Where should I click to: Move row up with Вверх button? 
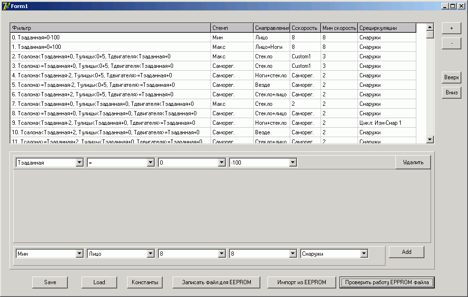pos(451,78)
